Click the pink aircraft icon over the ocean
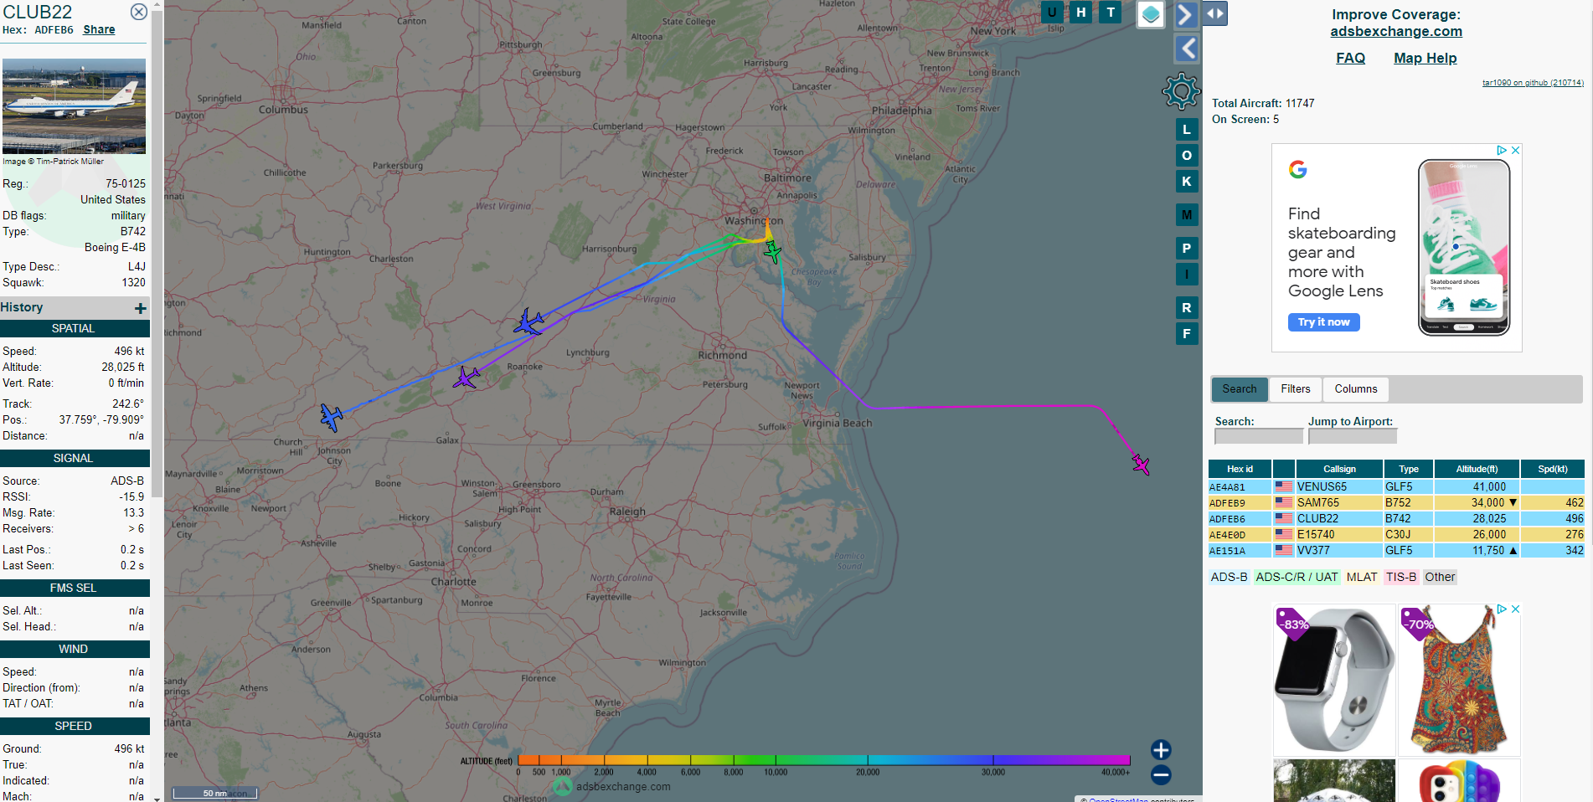This screenshot has height=802, width=1593. [1141, 464]
